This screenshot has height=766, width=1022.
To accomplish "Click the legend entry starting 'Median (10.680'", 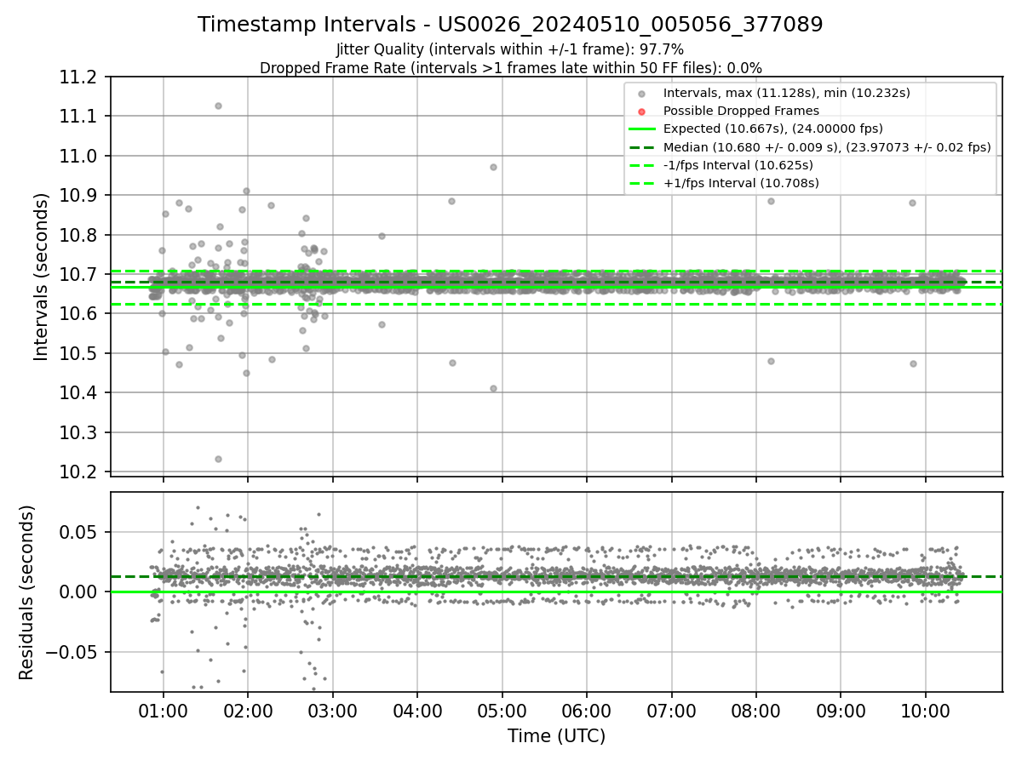I will [827, 146].
